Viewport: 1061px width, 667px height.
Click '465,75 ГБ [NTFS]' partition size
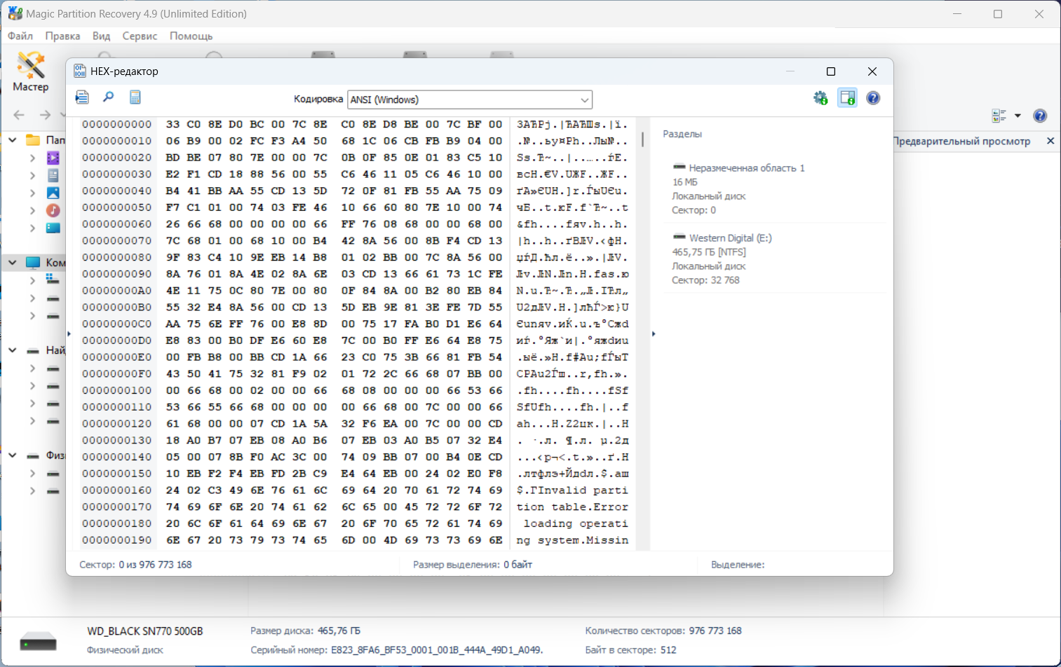point(709,252)
